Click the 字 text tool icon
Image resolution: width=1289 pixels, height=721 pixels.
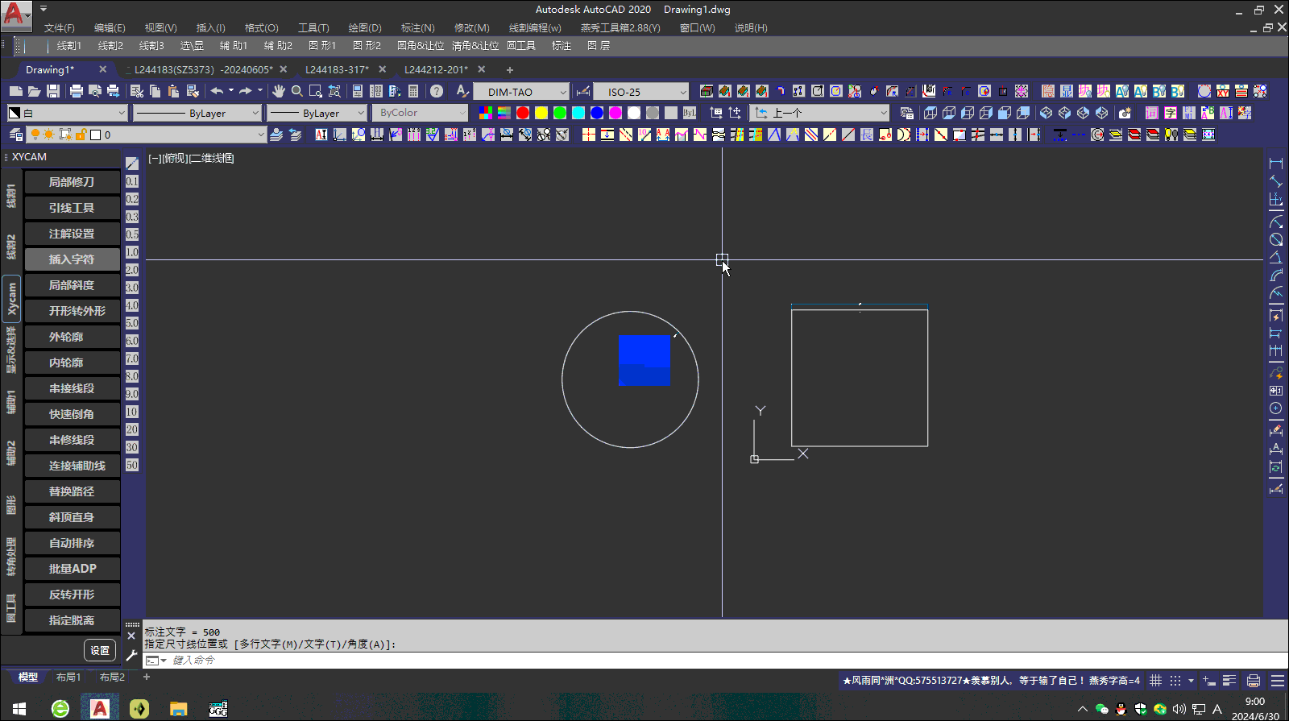[x=1171, y=113]
